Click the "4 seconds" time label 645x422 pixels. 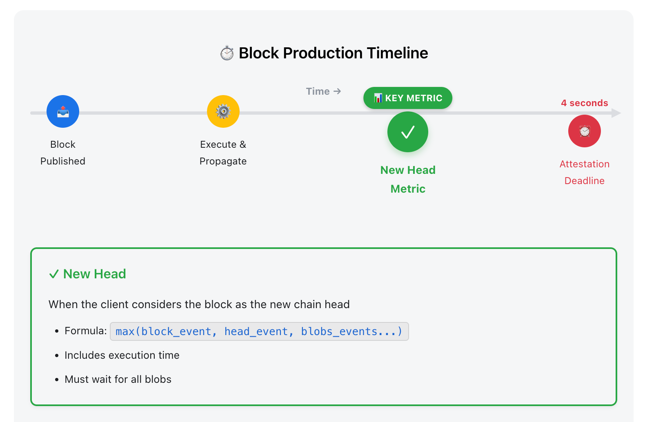click(584, 103)
